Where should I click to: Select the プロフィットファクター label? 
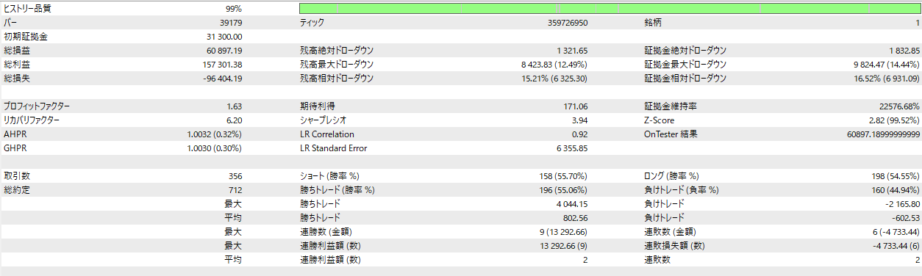tap(36, 106)
